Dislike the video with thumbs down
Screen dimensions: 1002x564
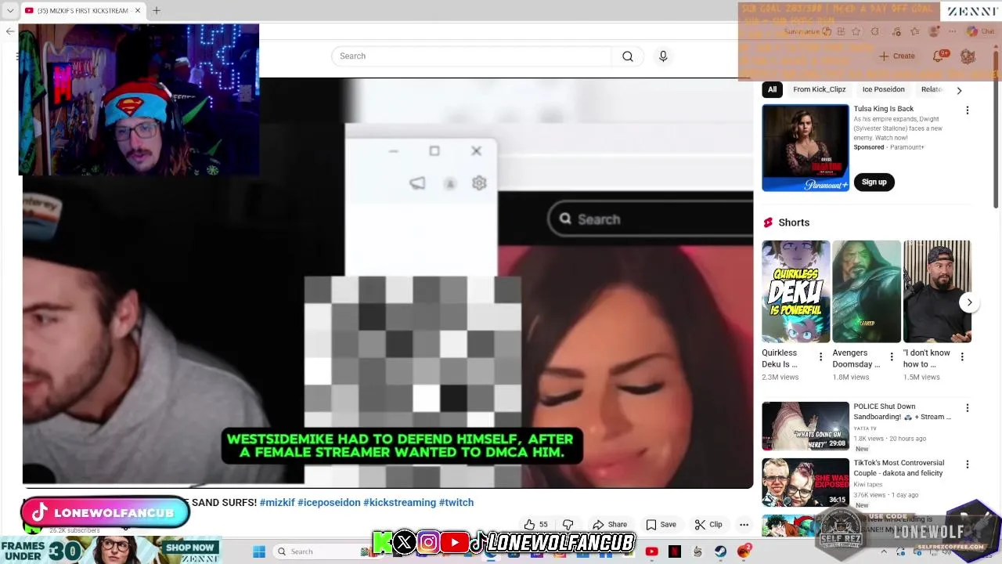pos(568,524)
